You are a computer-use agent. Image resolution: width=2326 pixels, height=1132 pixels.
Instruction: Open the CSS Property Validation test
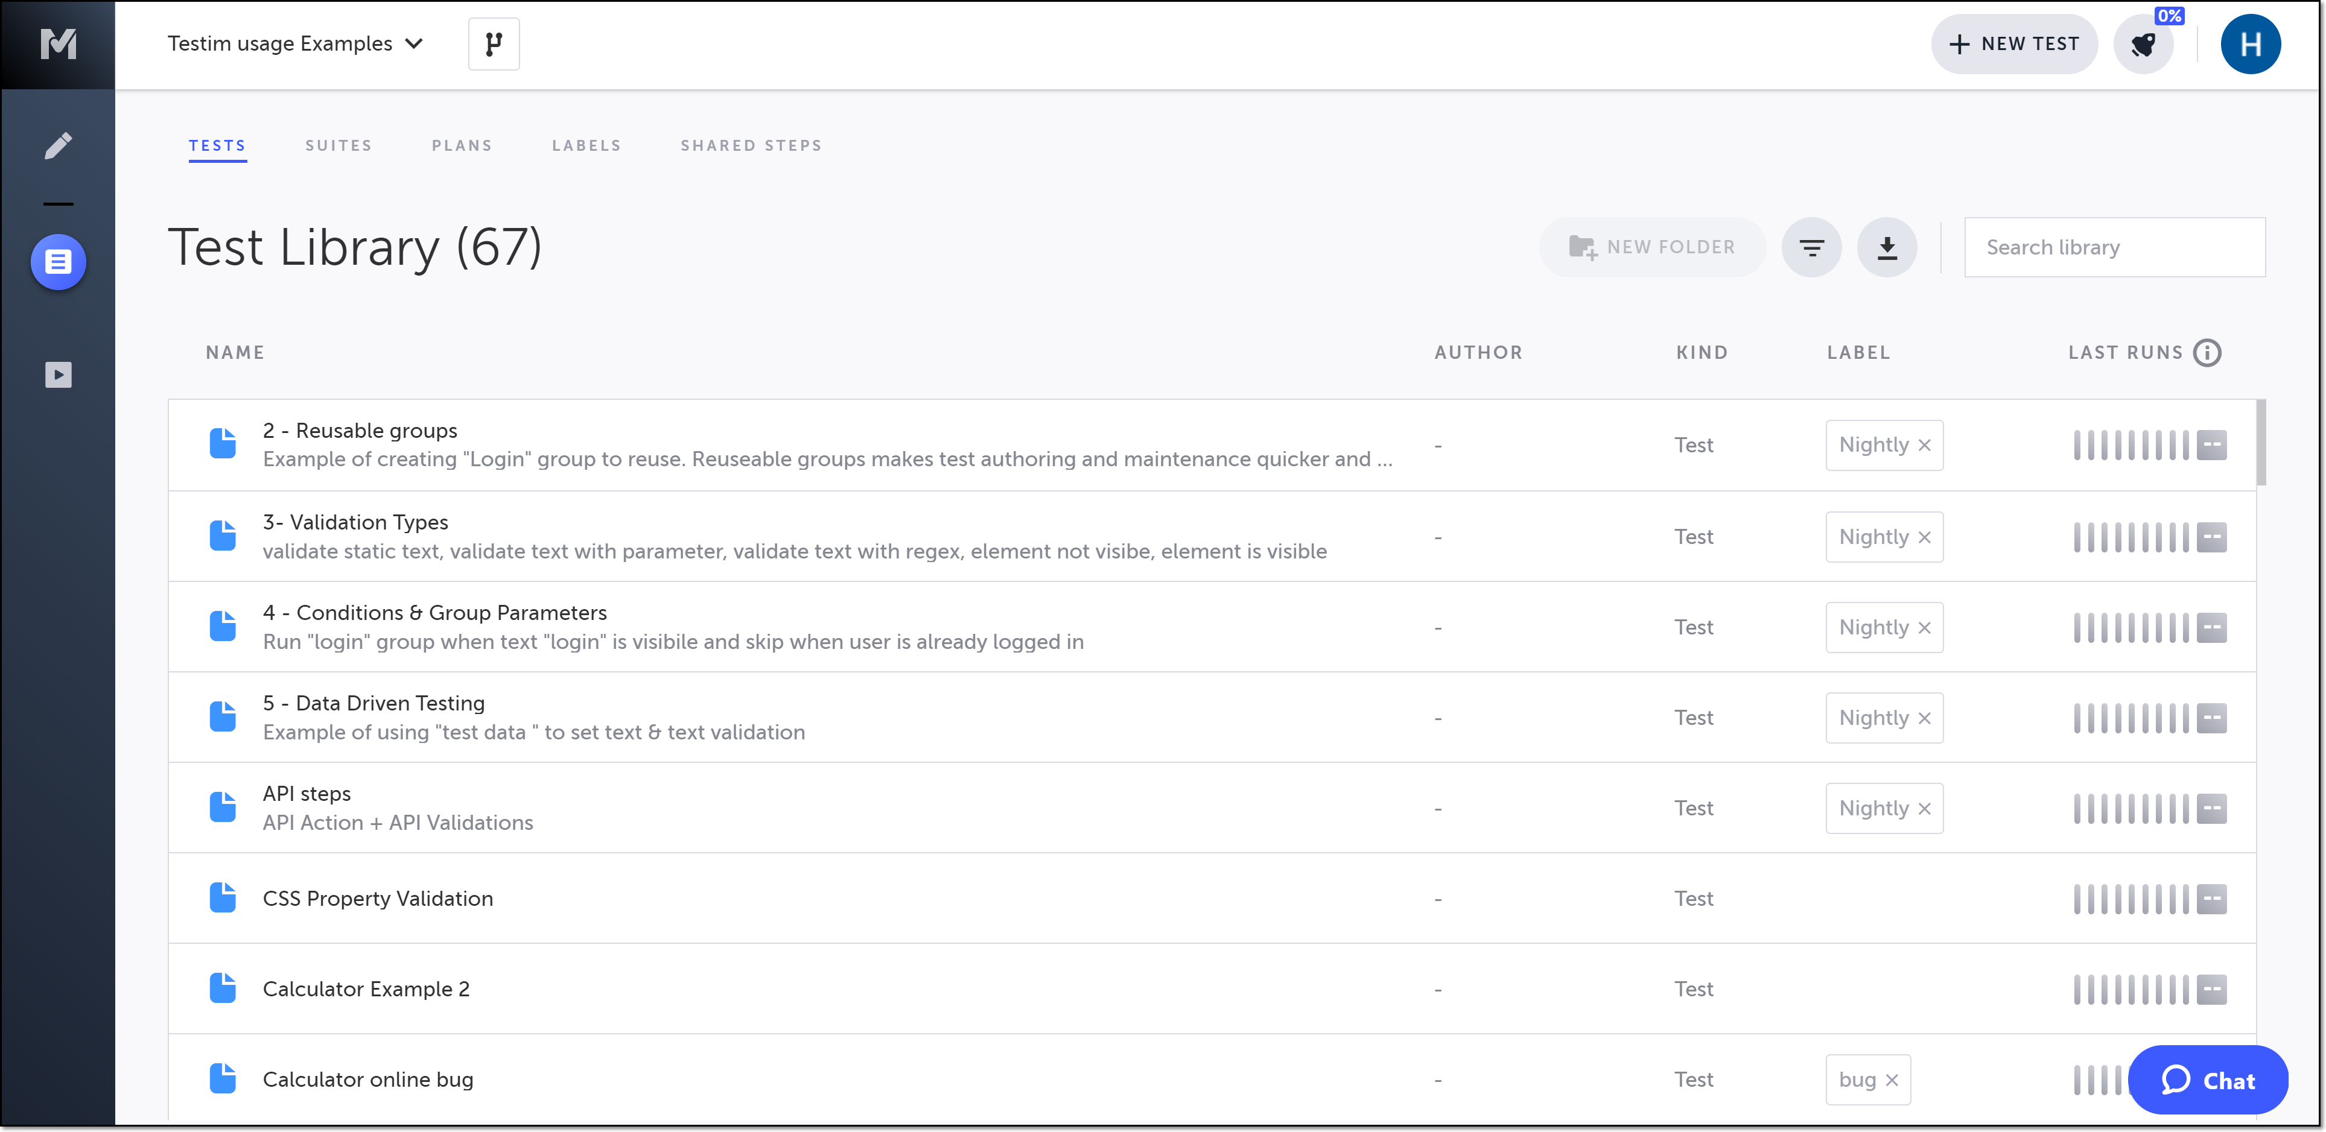(x=378, y=898)
